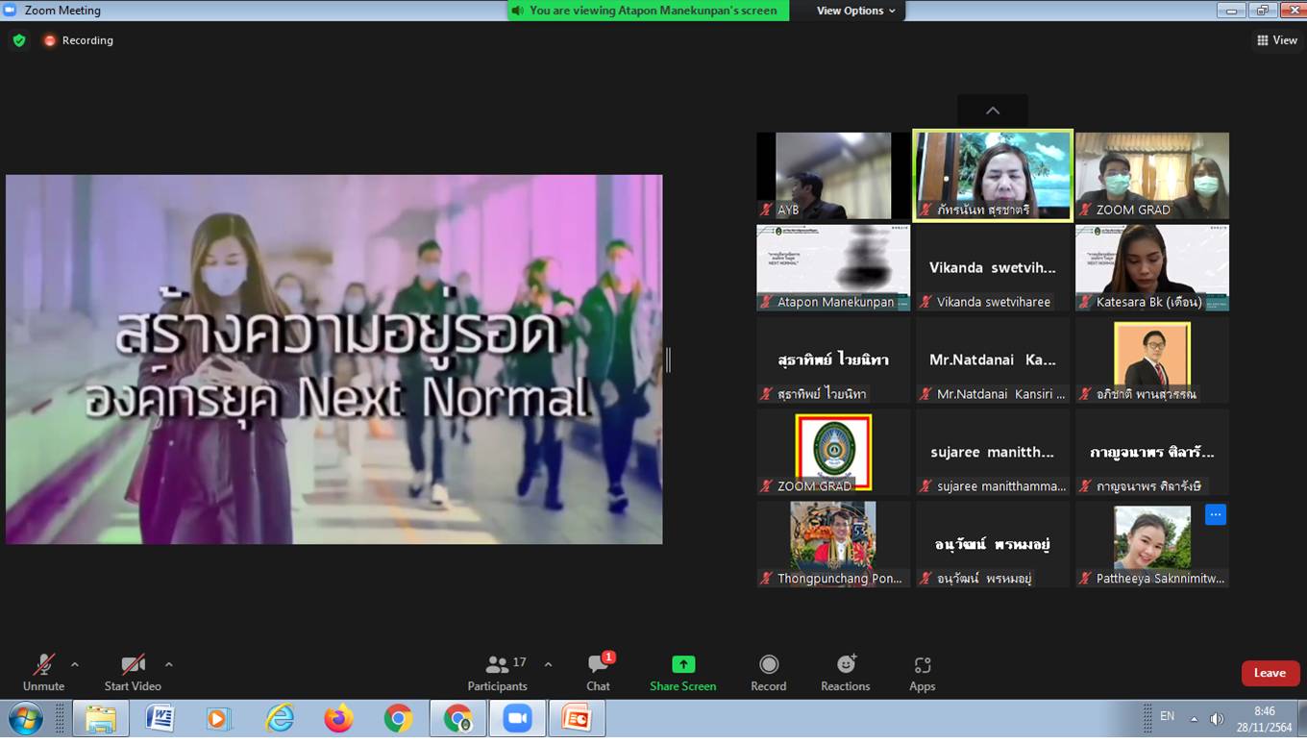The height and width of the screenshot is (744, 1307).
Task: Expand video options arrow beside Start Video
Action: click(x=169, y=664)
